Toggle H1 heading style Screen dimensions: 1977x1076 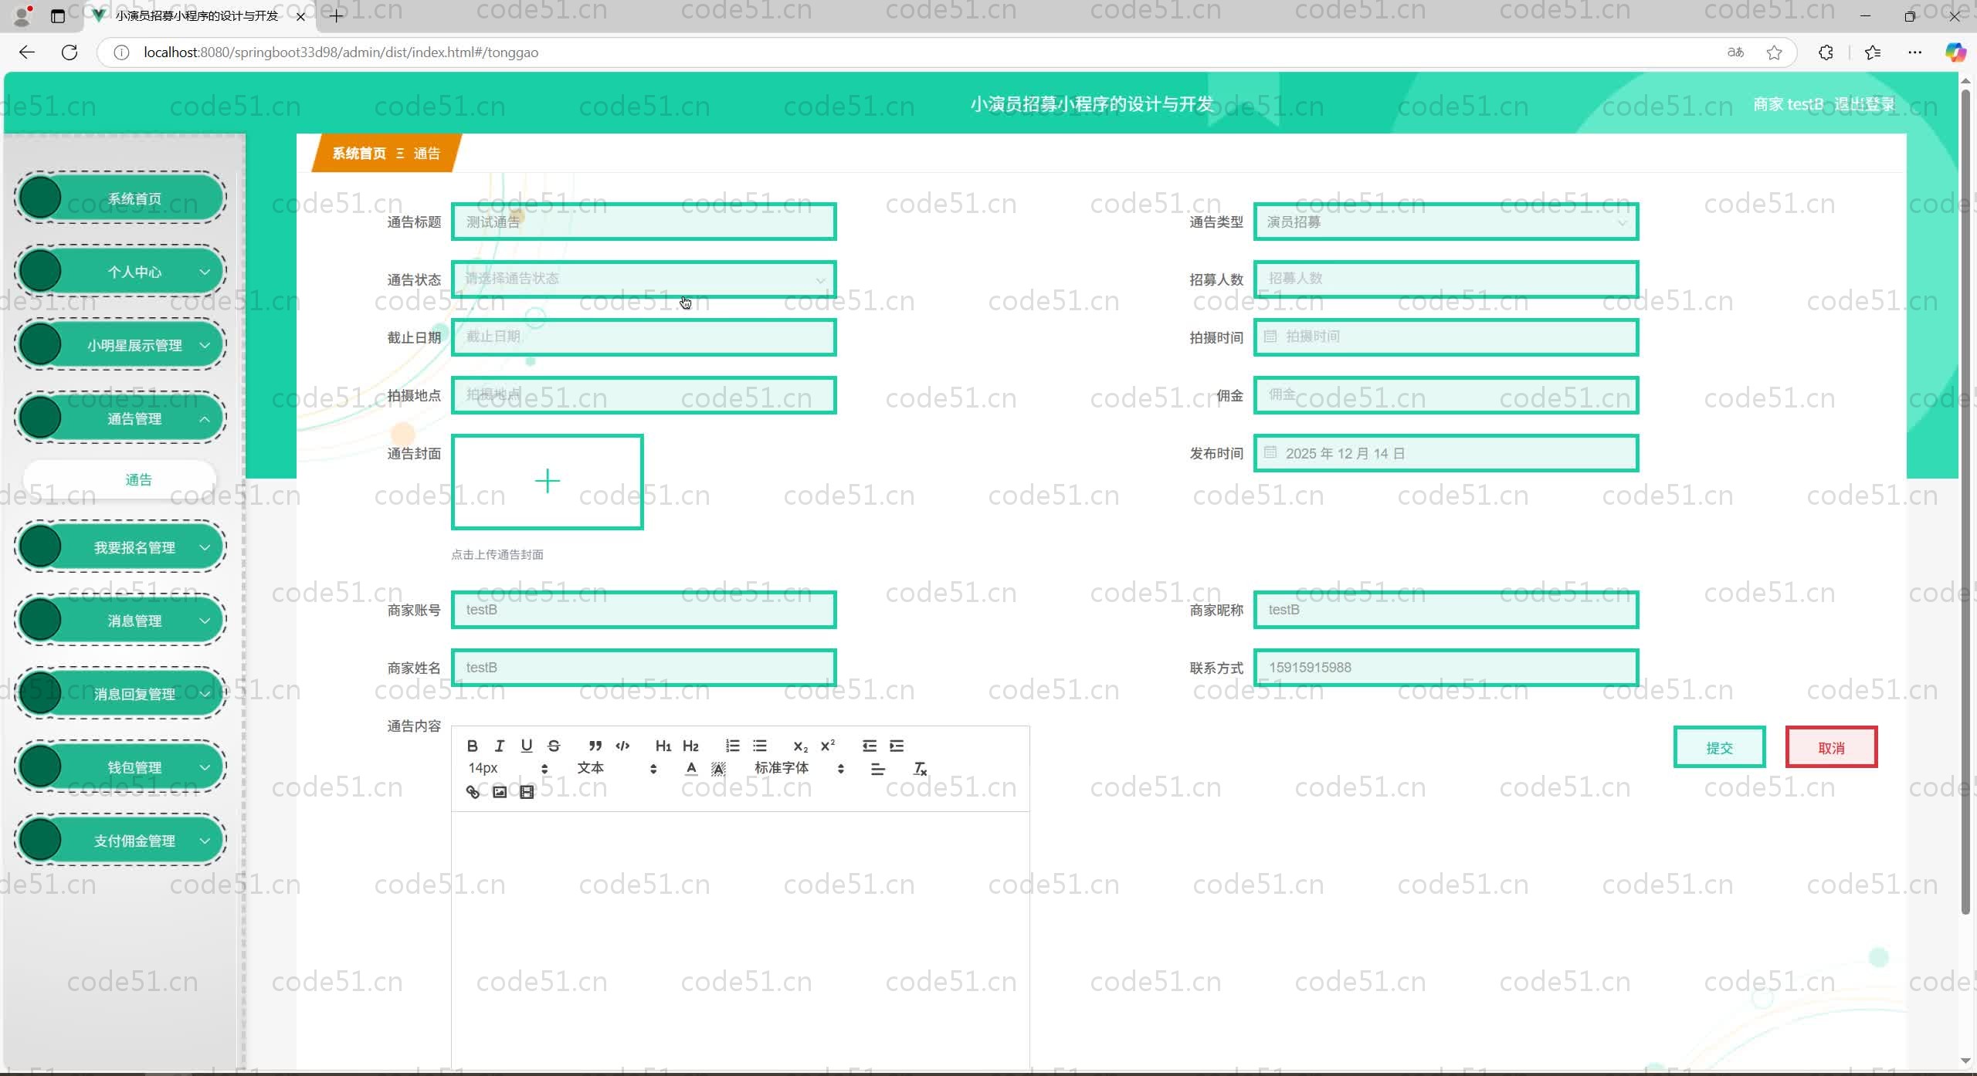[x=663, y=746]
